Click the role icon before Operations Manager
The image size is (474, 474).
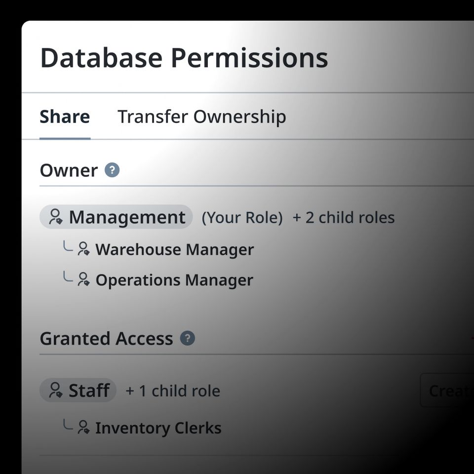83,279
